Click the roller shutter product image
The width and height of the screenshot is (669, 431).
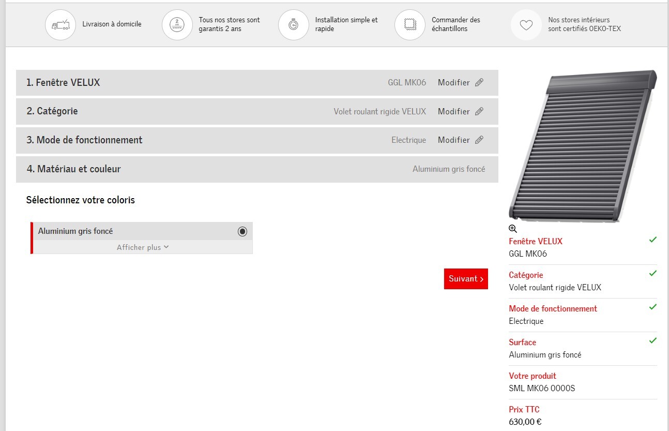click(583, 146)
